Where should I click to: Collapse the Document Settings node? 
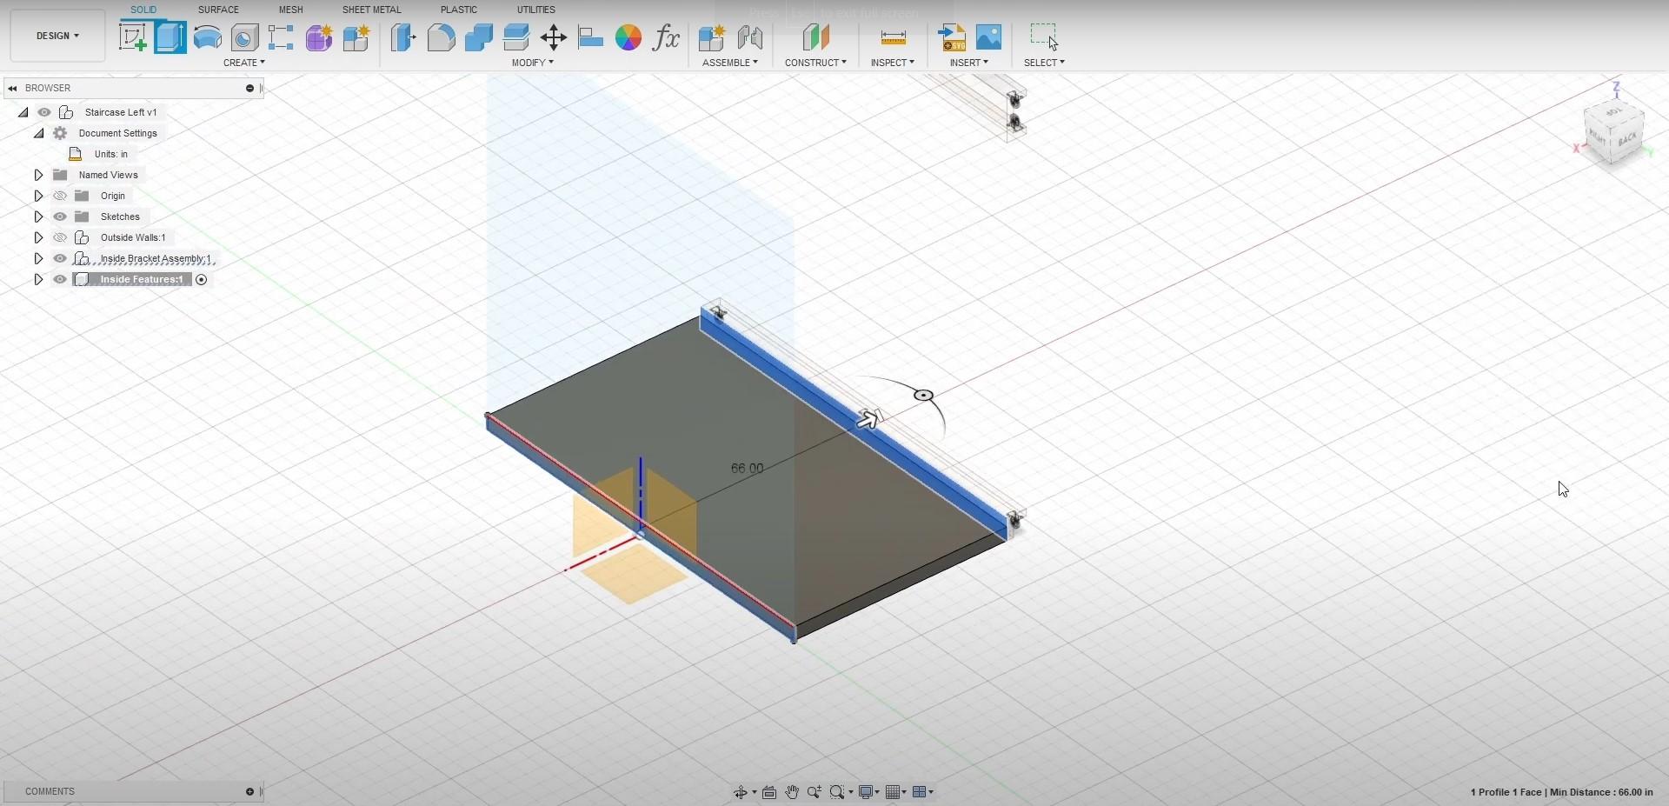click(x=39, y=133)
